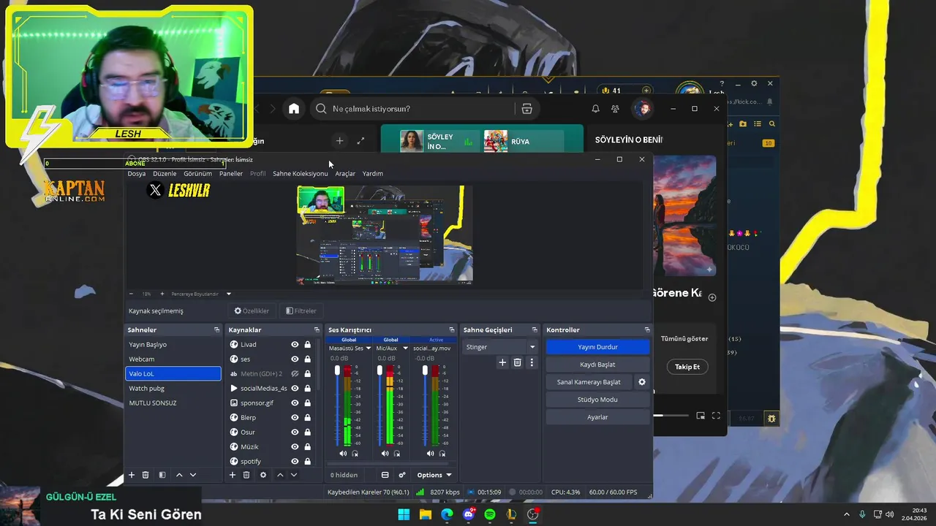Adjust the Masaüstü Ses volume fader

coord(337,371)
